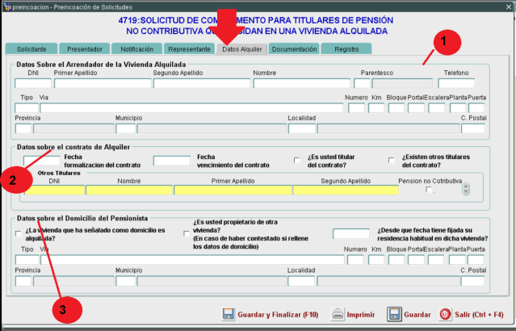Click the yellow Otros Titulares Primer Apellido field
The image size is (516, 331).
point(233,190)
